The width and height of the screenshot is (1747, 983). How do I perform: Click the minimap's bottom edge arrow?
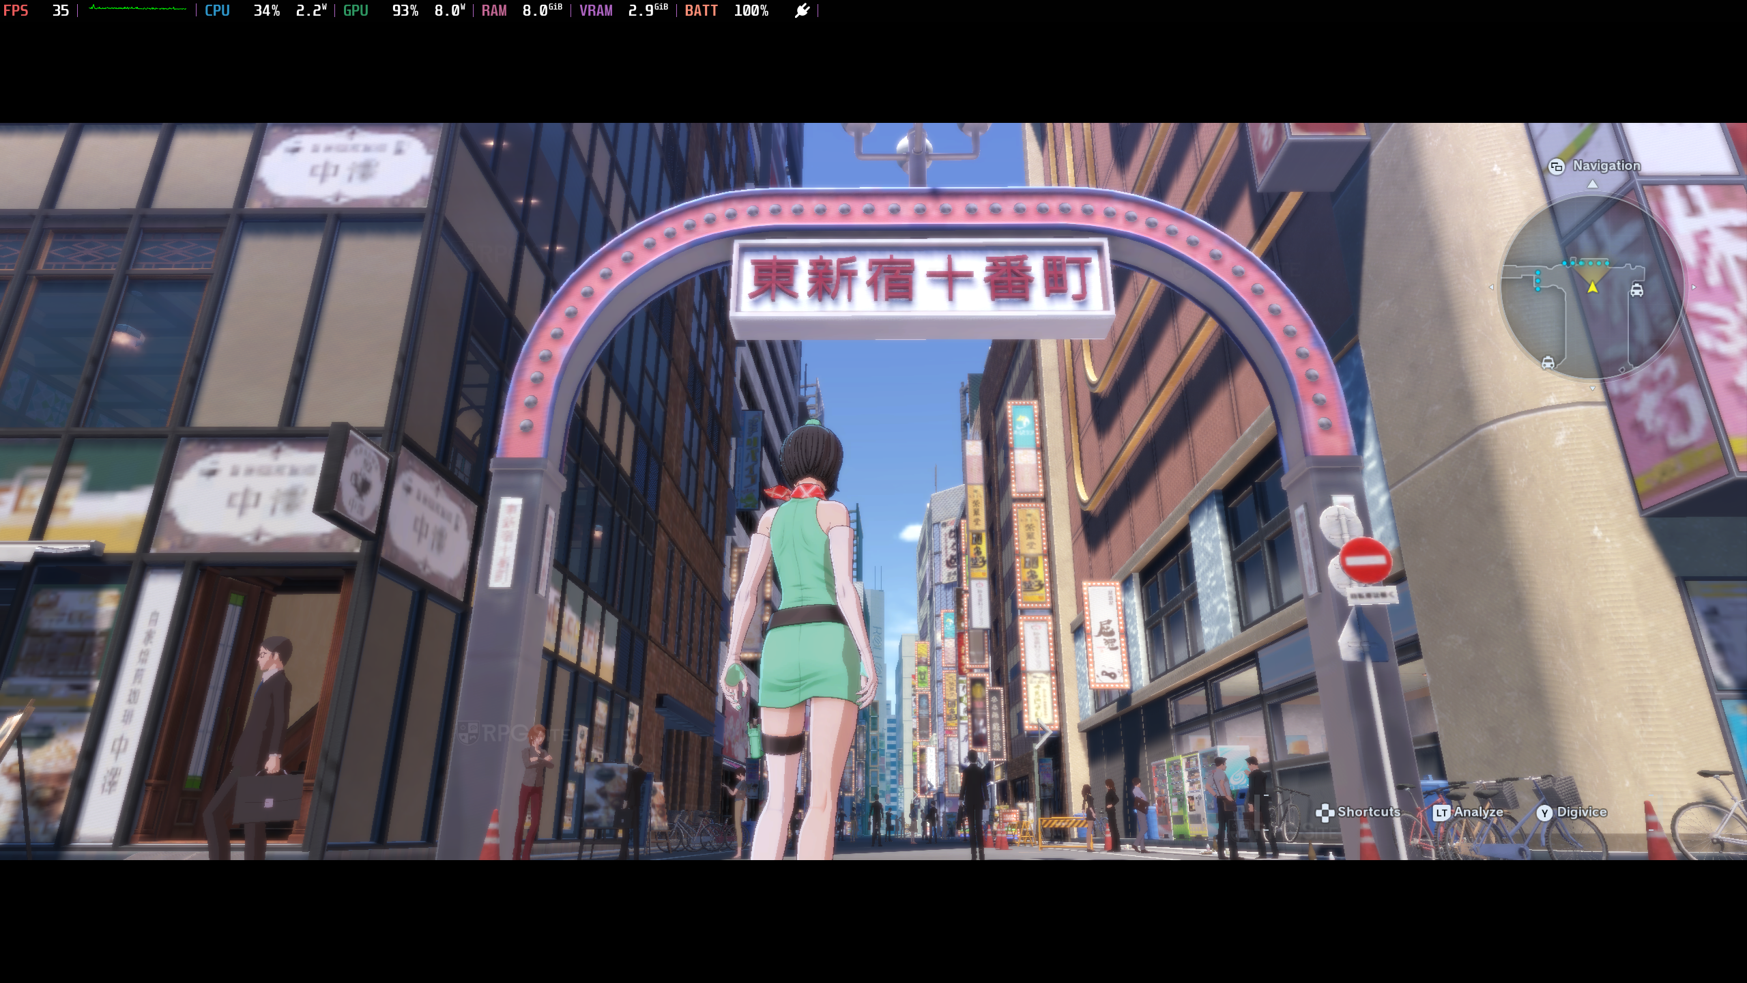[x=1592, y=388]
